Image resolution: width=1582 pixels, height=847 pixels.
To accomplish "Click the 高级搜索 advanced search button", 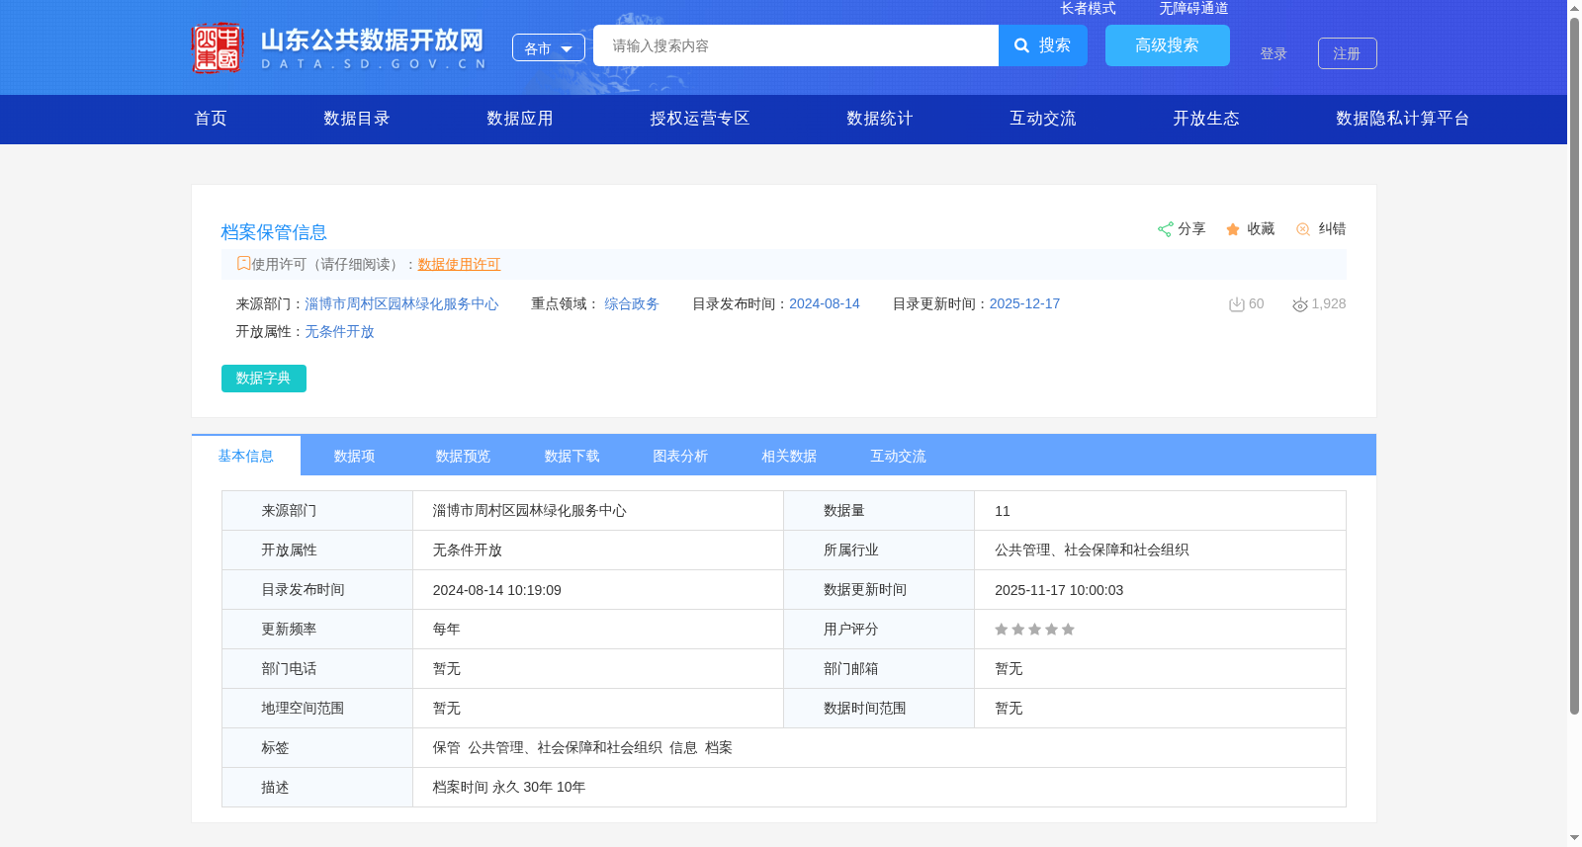I will pyautogui.click(x=1168, y=45).
